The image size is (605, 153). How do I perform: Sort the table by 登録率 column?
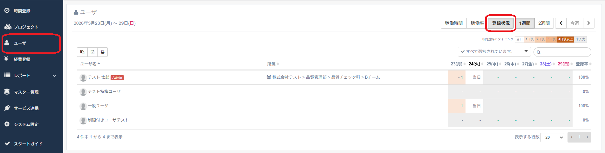(583, 64)
